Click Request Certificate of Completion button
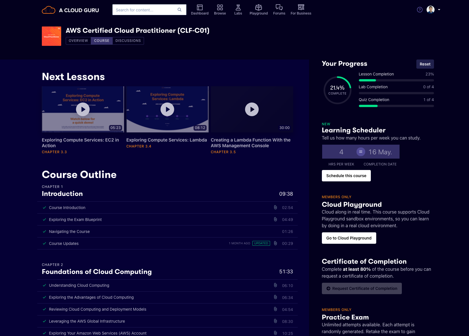Image resolution: width=469 pixels, height=336 pixels. [362, 288]
